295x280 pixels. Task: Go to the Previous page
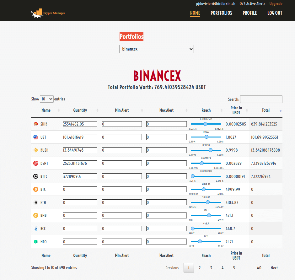(x=172, y=268)
